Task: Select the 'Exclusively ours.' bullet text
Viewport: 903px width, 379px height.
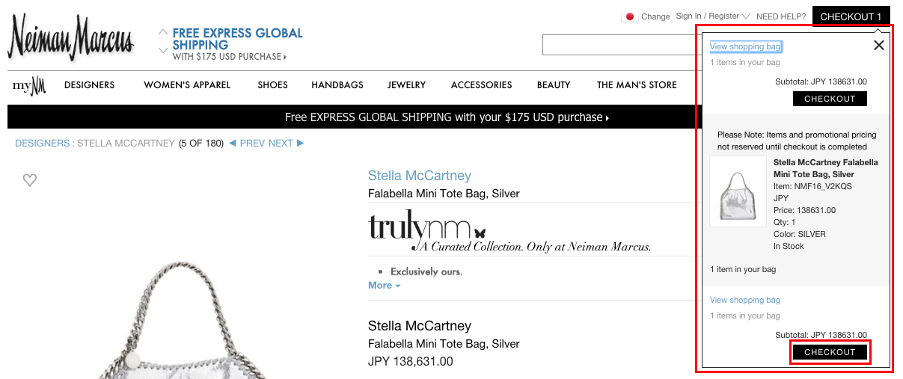Action: [426, 271]
